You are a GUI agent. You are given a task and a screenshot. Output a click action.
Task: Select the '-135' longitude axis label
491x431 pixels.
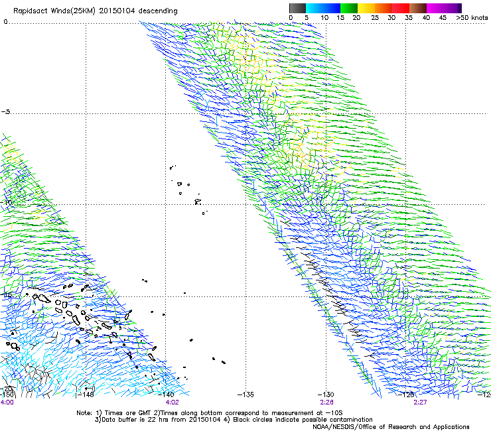[x=245, y=395]
